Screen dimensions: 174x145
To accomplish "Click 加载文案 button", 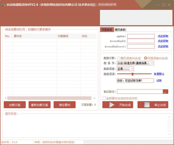I will 15,105.
